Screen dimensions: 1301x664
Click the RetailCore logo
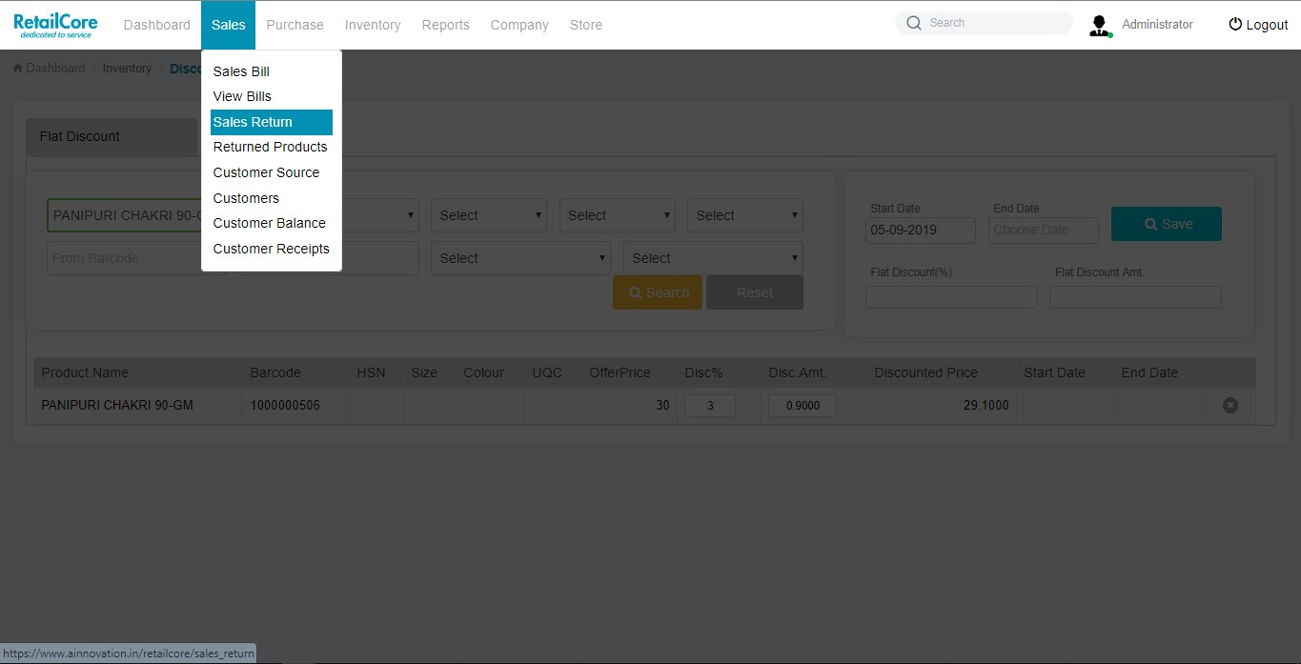point(55,26)
